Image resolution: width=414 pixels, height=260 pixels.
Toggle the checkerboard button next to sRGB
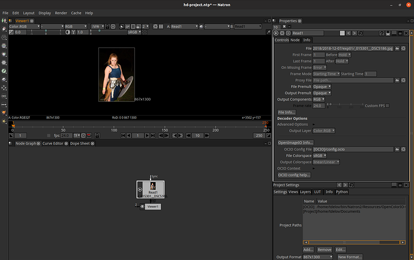tap(145, 32)
